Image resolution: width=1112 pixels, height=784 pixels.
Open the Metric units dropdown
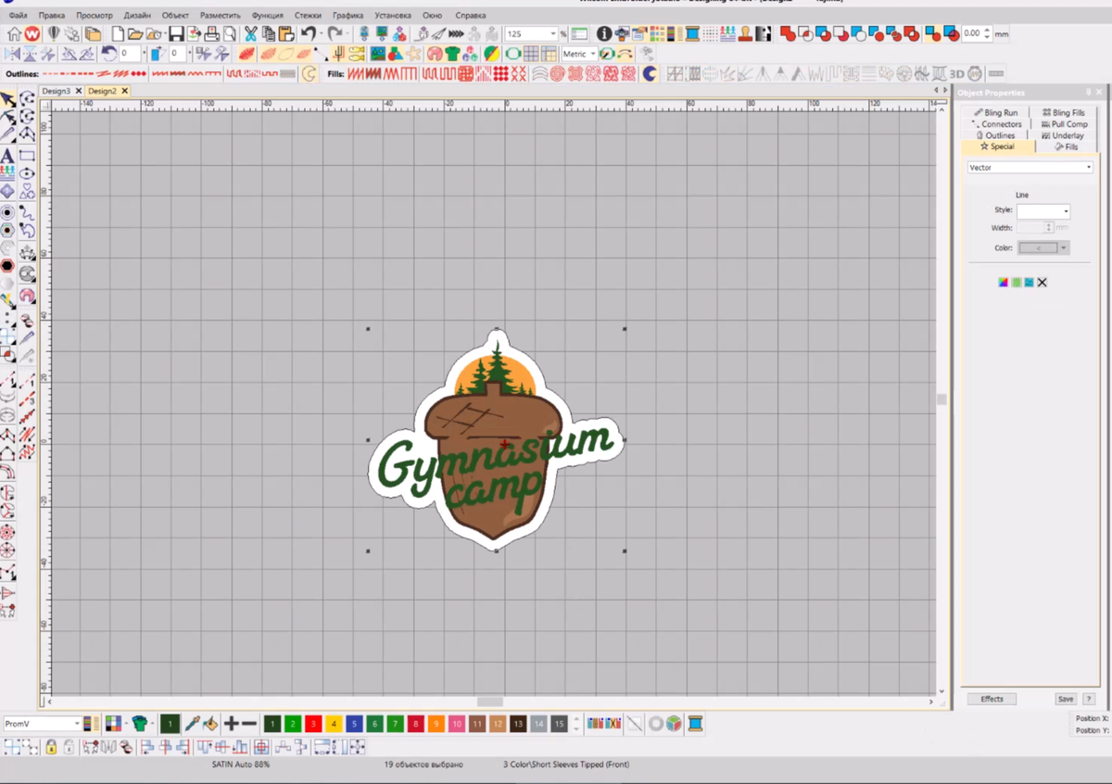593,54
